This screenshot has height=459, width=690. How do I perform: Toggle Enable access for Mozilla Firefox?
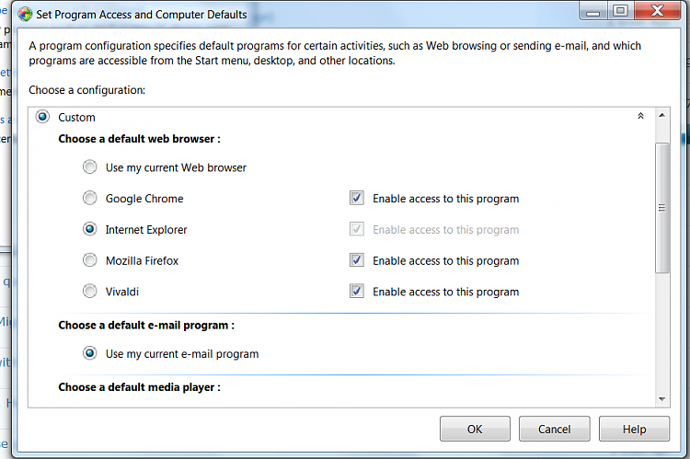tap(357, 260)
